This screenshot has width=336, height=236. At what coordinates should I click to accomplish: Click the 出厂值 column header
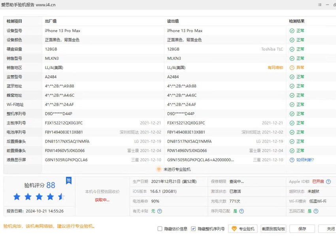click(x=51, y=21)
